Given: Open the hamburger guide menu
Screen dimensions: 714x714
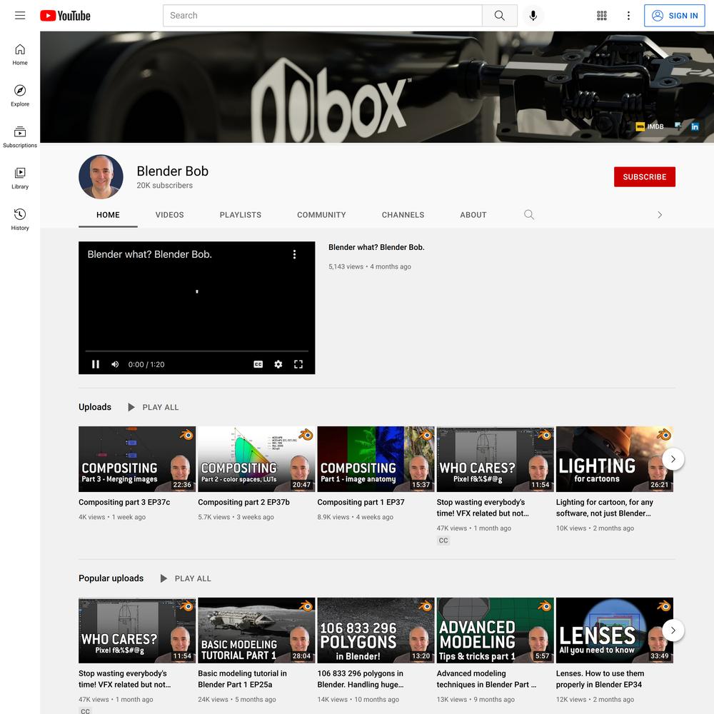Looking at the screenshot, I should (x=20, y=16).
